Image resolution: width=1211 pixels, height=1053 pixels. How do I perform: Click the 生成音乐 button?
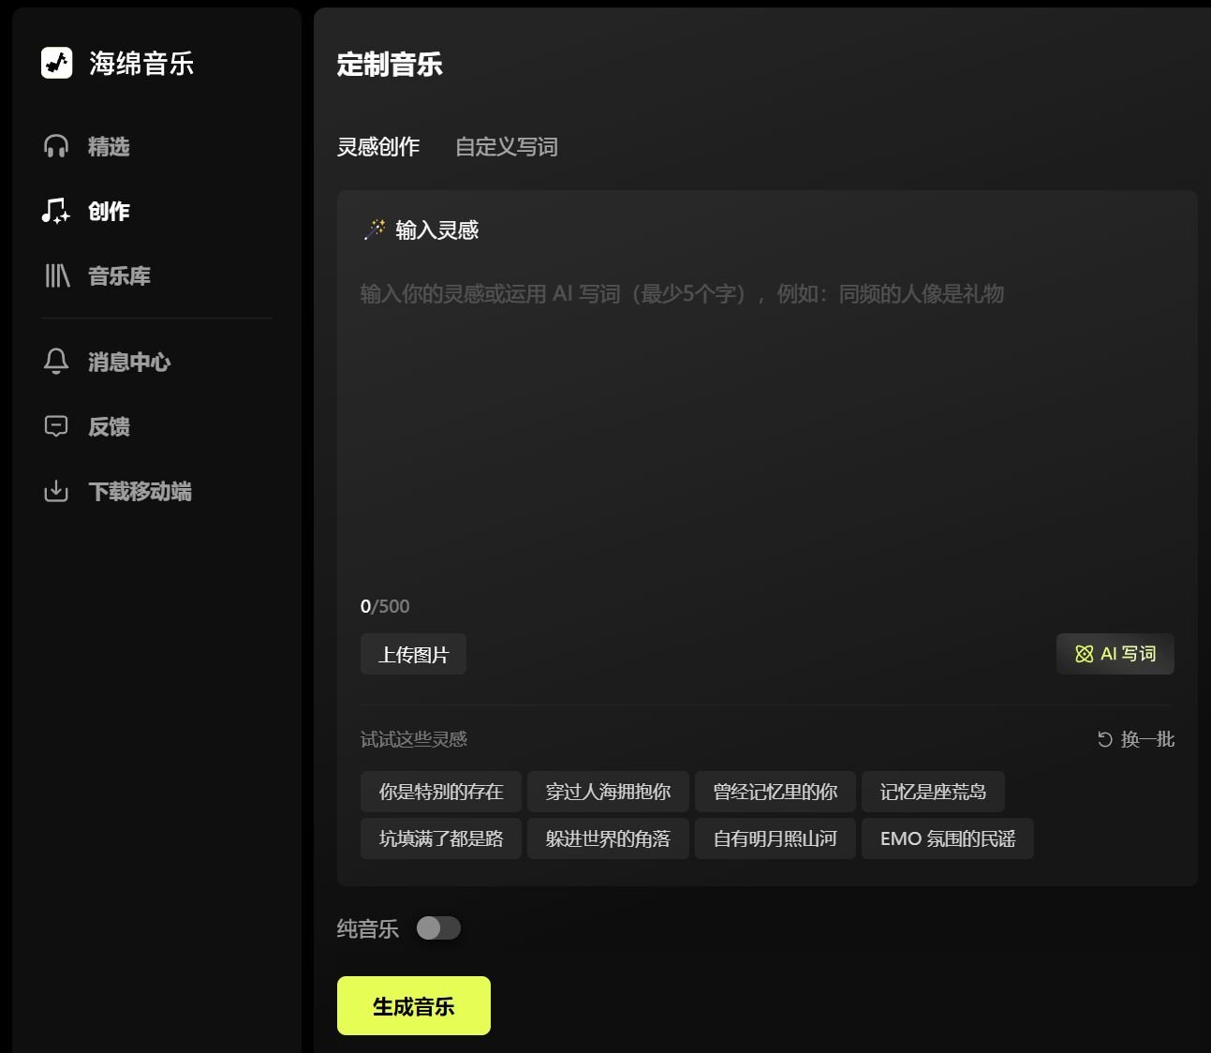coord(413,1004)
